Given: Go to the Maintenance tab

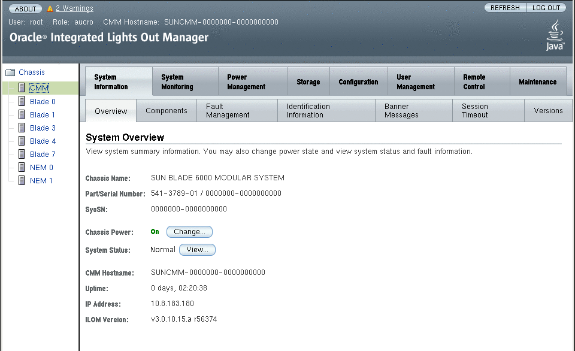Looking at the screenshot, I should click(x=538, y=82).
